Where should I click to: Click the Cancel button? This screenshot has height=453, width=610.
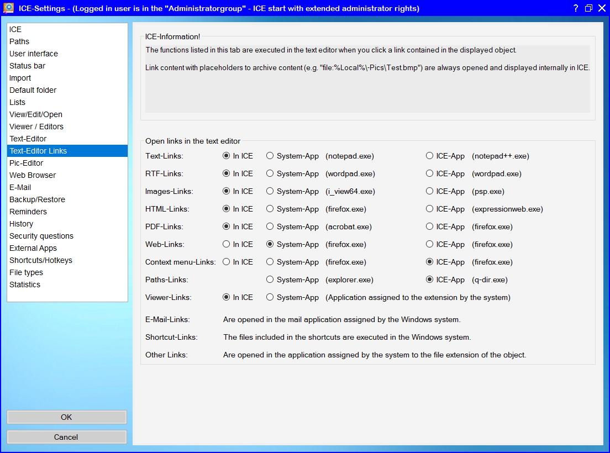coord(66,437)
